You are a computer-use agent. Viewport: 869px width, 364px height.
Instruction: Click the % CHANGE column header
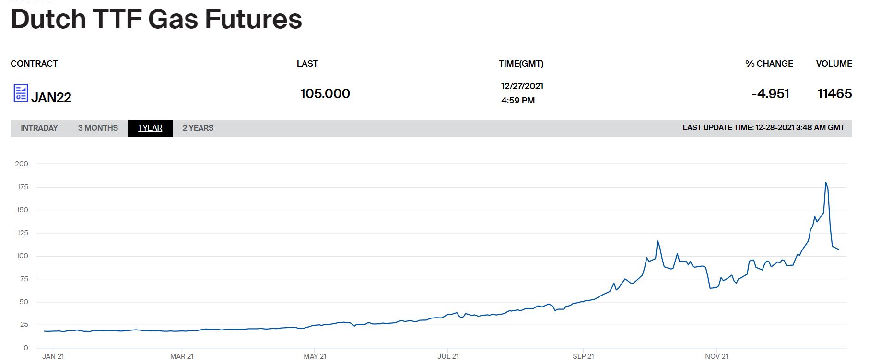point(769,64)
